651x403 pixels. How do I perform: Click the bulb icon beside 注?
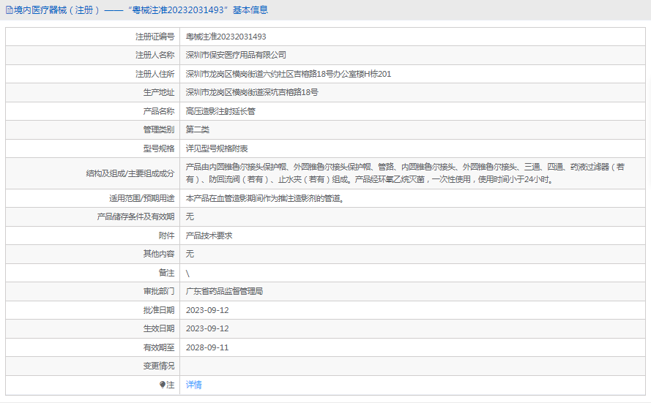[163, 385]
